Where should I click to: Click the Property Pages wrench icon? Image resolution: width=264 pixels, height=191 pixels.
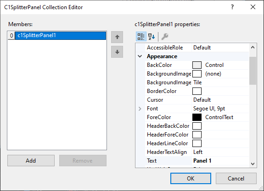(x=165, y=37)
